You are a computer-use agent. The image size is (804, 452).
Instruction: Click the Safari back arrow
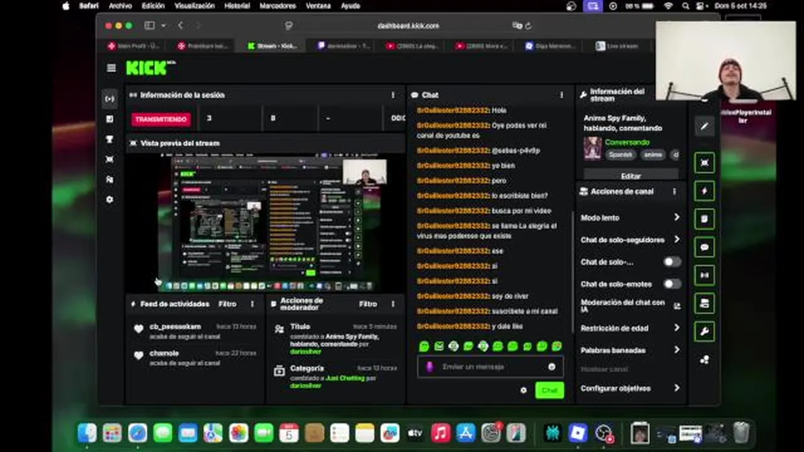point(180,26)
